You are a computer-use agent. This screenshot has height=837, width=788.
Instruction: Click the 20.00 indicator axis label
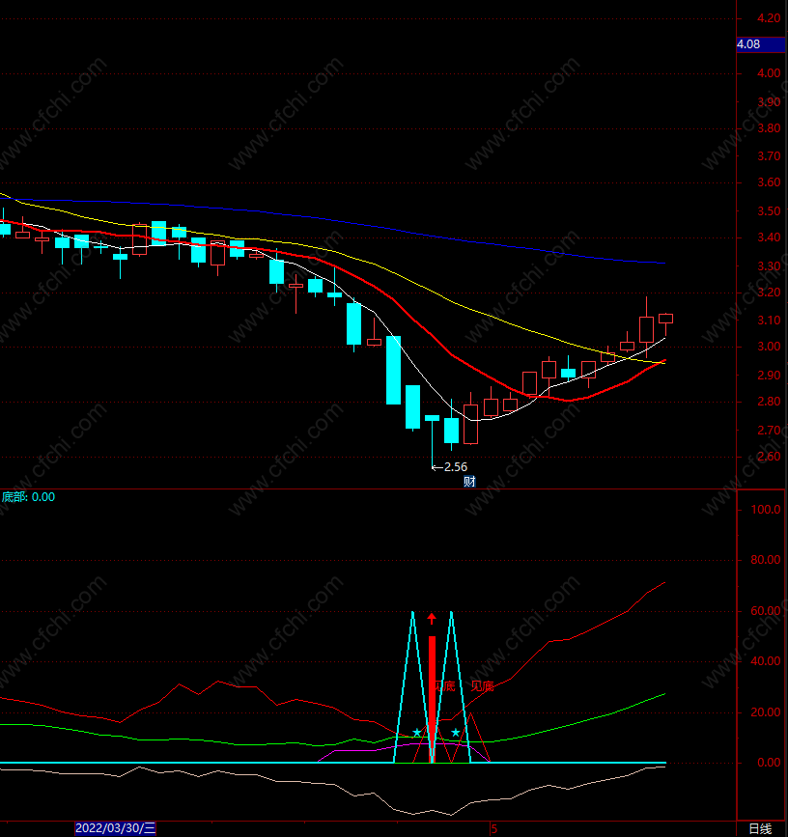766,712
